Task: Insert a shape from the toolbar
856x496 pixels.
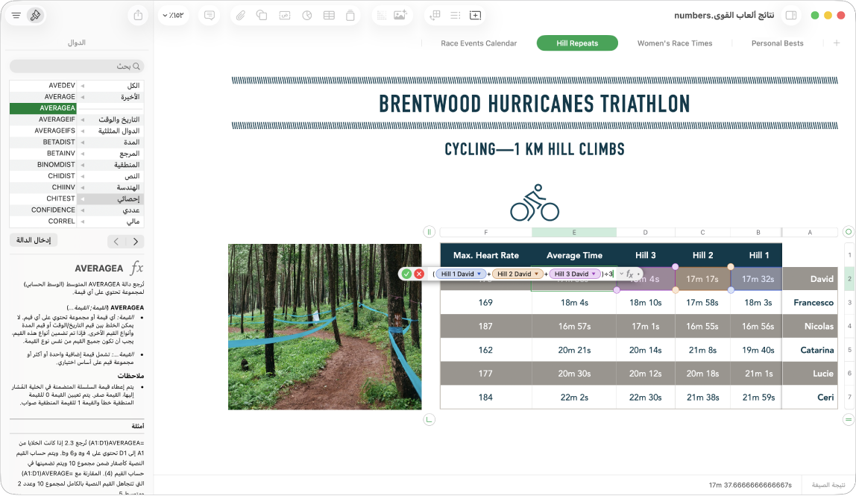Action: click(x=262, y=16)
